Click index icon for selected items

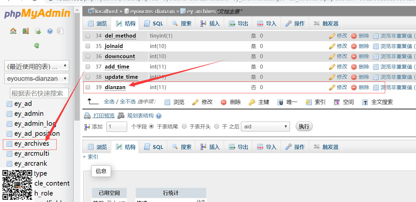[309, 102]
